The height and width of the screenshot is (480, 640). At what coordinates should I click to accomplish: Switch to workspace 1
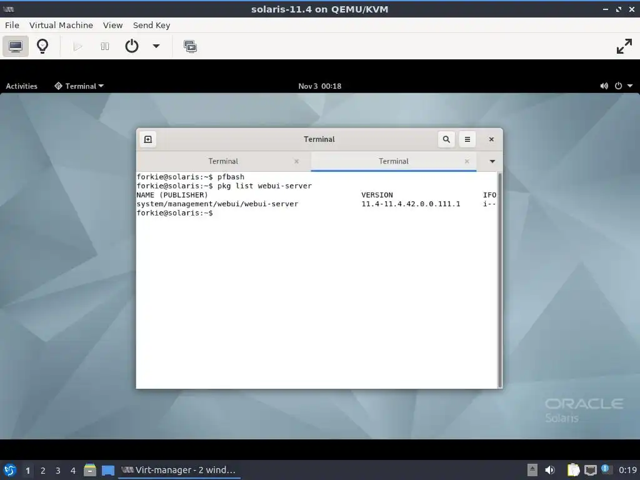[x=27, y=471]
